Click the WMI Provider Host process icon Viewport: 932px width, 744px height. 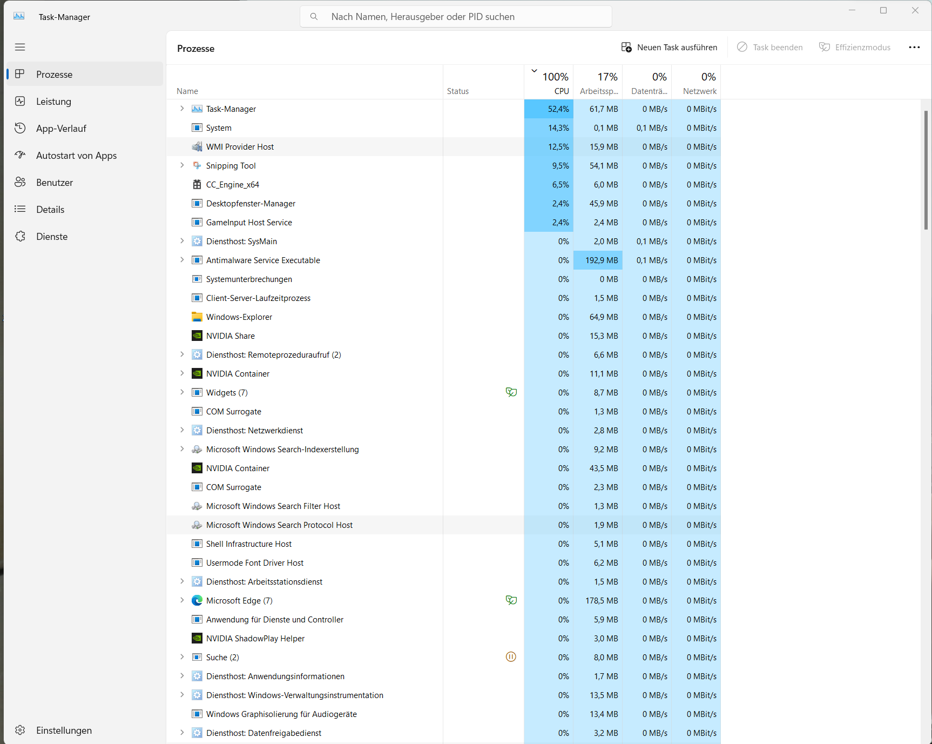(x=197, y=146)
